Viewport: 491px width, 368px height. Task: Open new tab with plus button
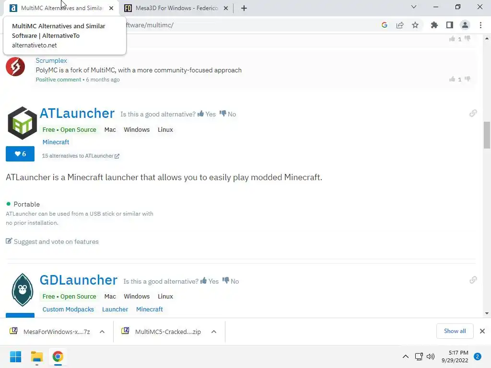[x=244, y=8]
